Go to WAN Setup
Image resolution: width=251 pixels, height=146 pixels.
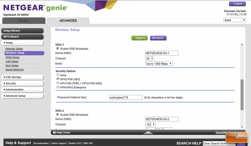[12, 57]
